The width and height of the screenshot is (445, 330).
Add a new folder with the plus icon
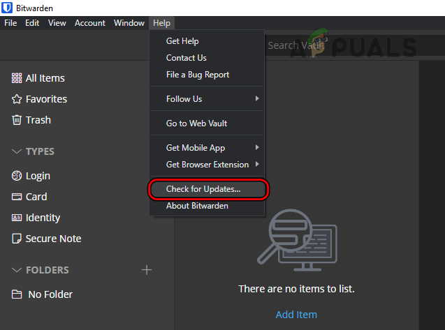[x=147, y=270]
